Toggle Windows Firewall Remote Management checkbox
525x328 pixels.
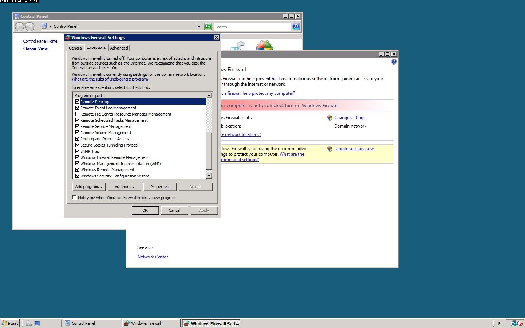[x=77, y=157]
